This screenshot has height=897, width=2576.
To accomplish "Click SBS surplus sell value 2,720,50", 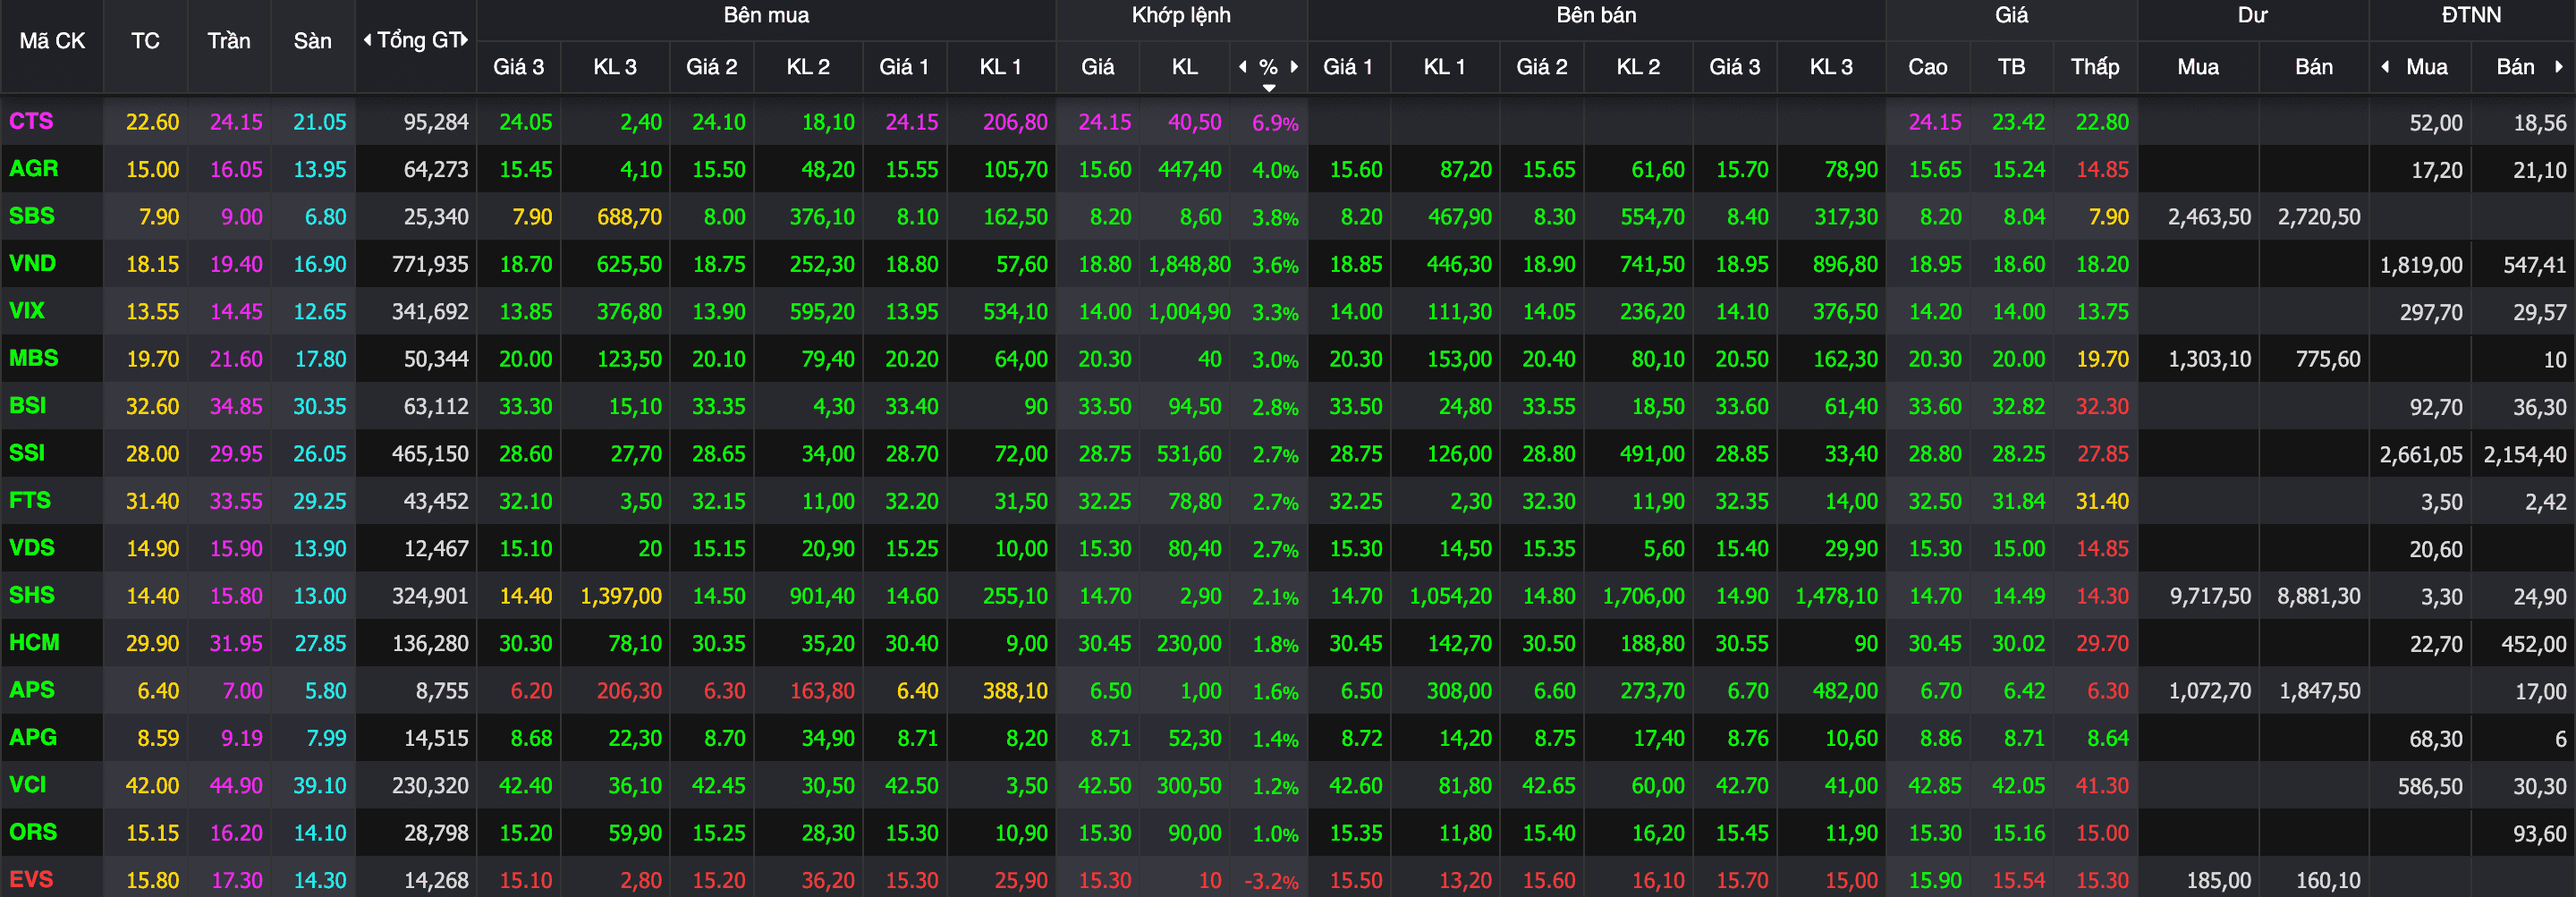I will (2319, 217).
